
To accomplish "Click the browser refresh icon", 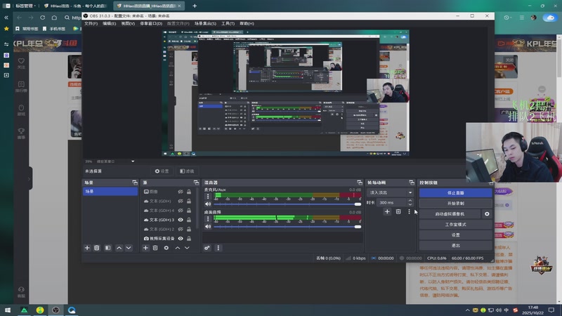I will (x=43, y=17).
